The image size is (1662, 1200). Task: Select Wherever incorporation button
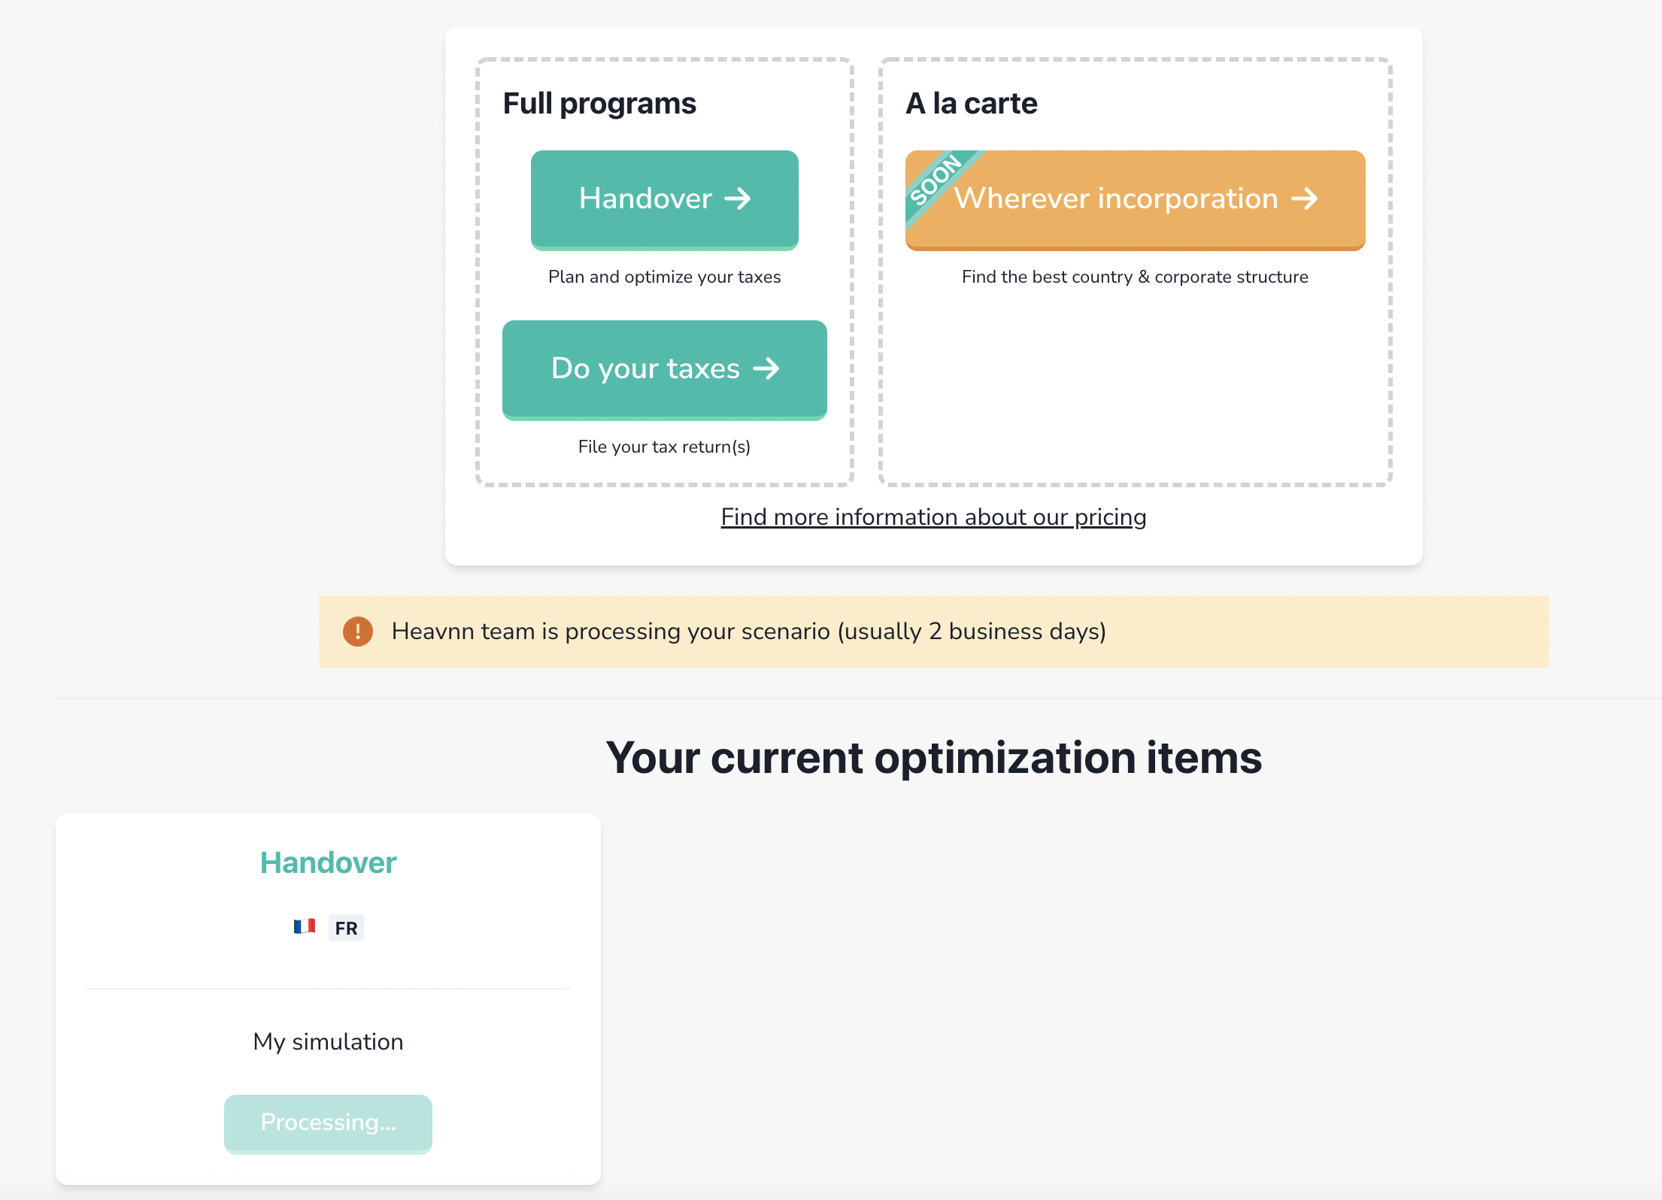click(x=1134, y=198)
